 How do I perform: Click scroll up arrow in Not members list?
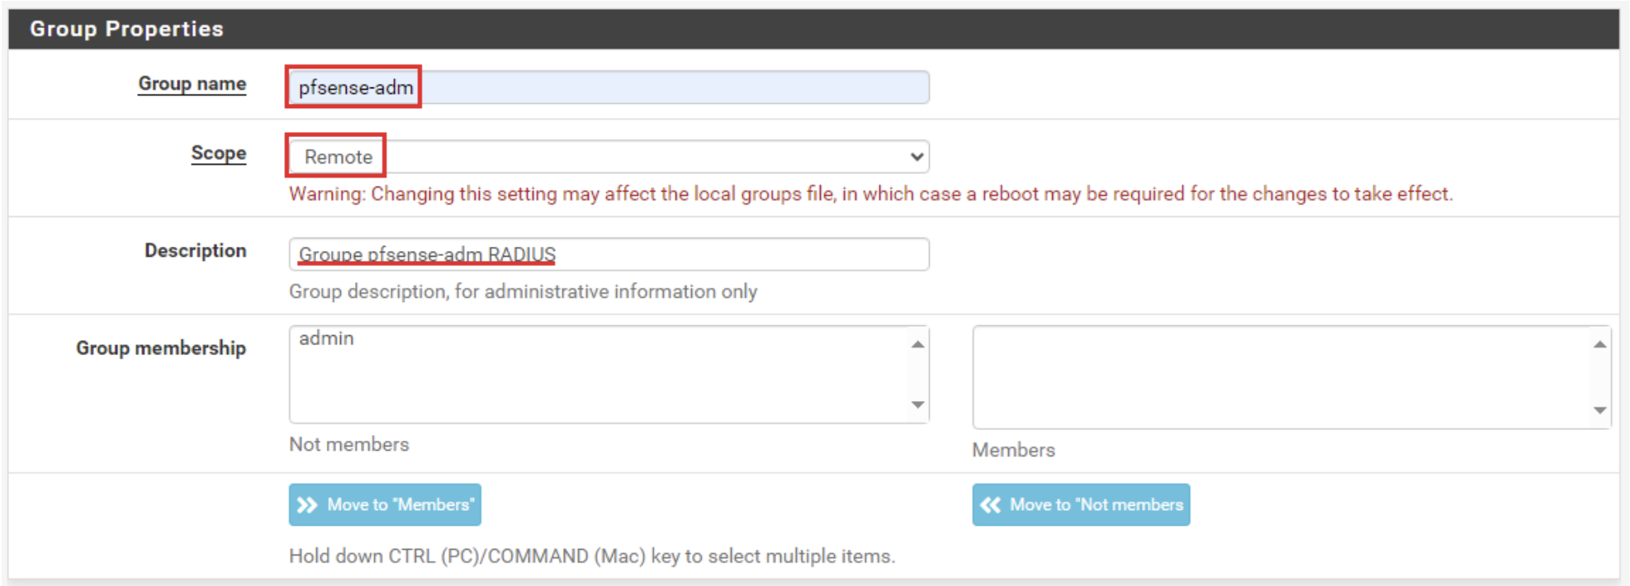point(917,343)
